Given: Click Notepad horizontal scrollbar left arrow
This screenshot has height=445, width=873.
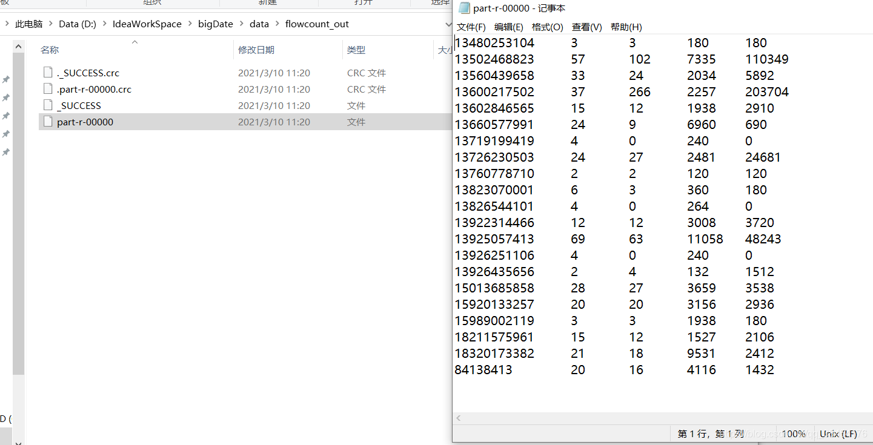Looking at the screenshot, I should pyautogui.click(x=459, y=418).
